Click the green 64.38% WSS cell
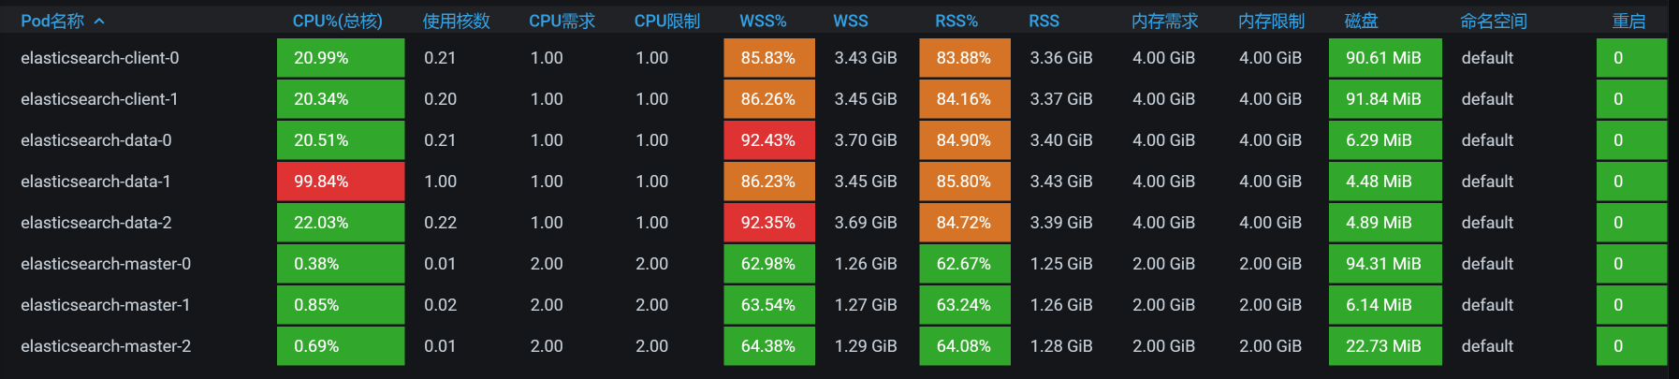The height and width of the screenshot is (379, 1679). (768, 346)
